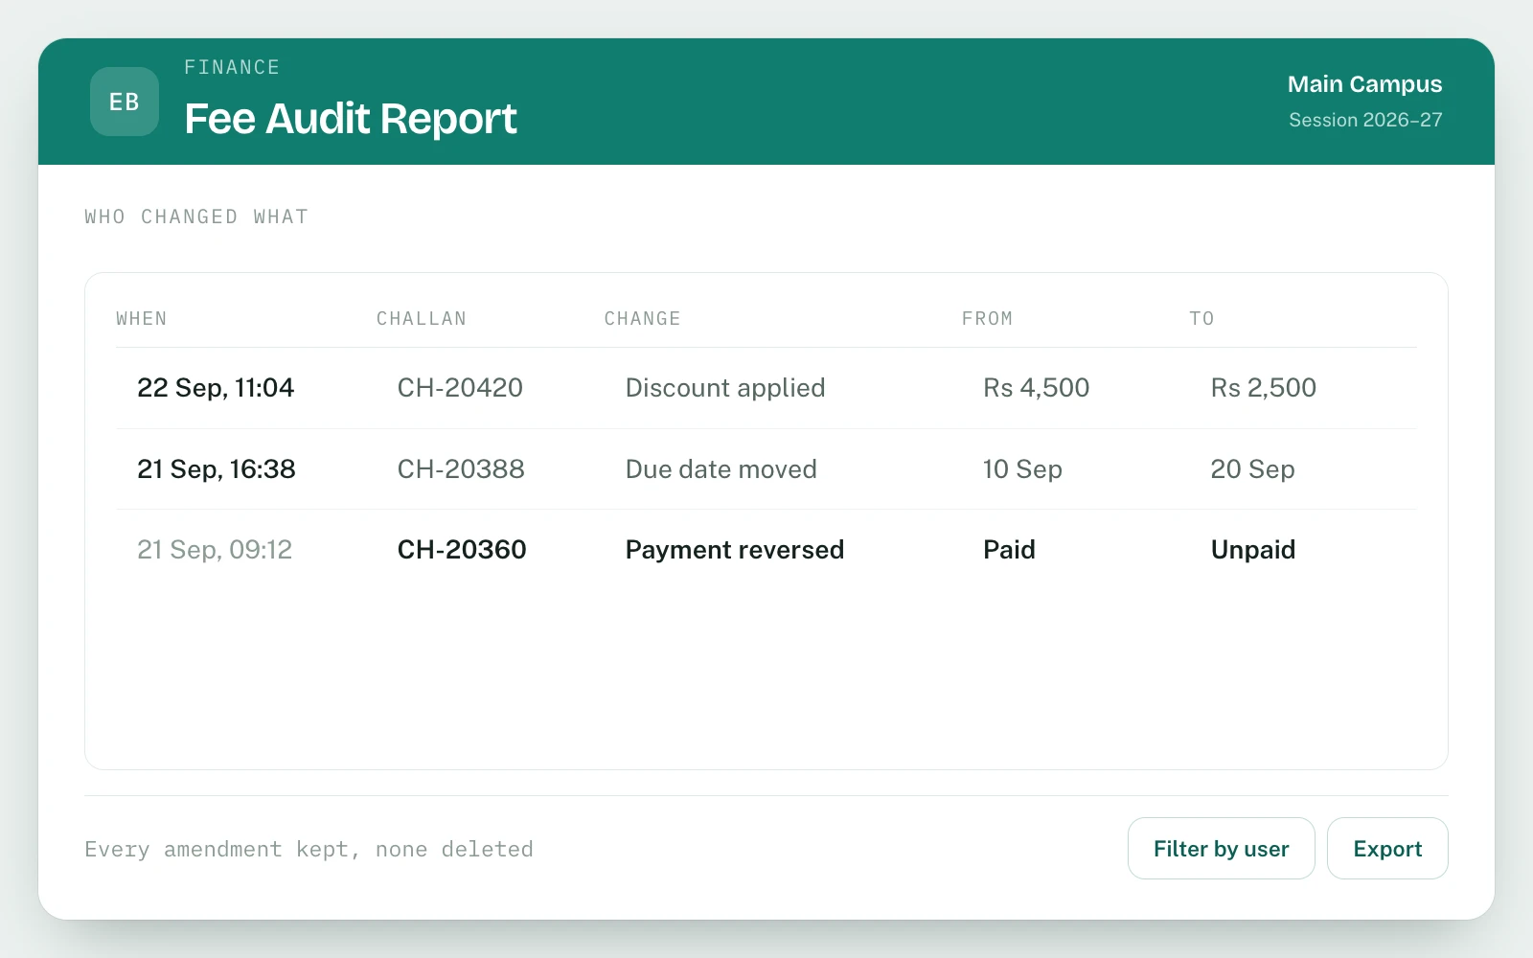This screenshot has width=1533, height=958.
Task: Click the 10 Sep from value
Action: click(1022, 469)
